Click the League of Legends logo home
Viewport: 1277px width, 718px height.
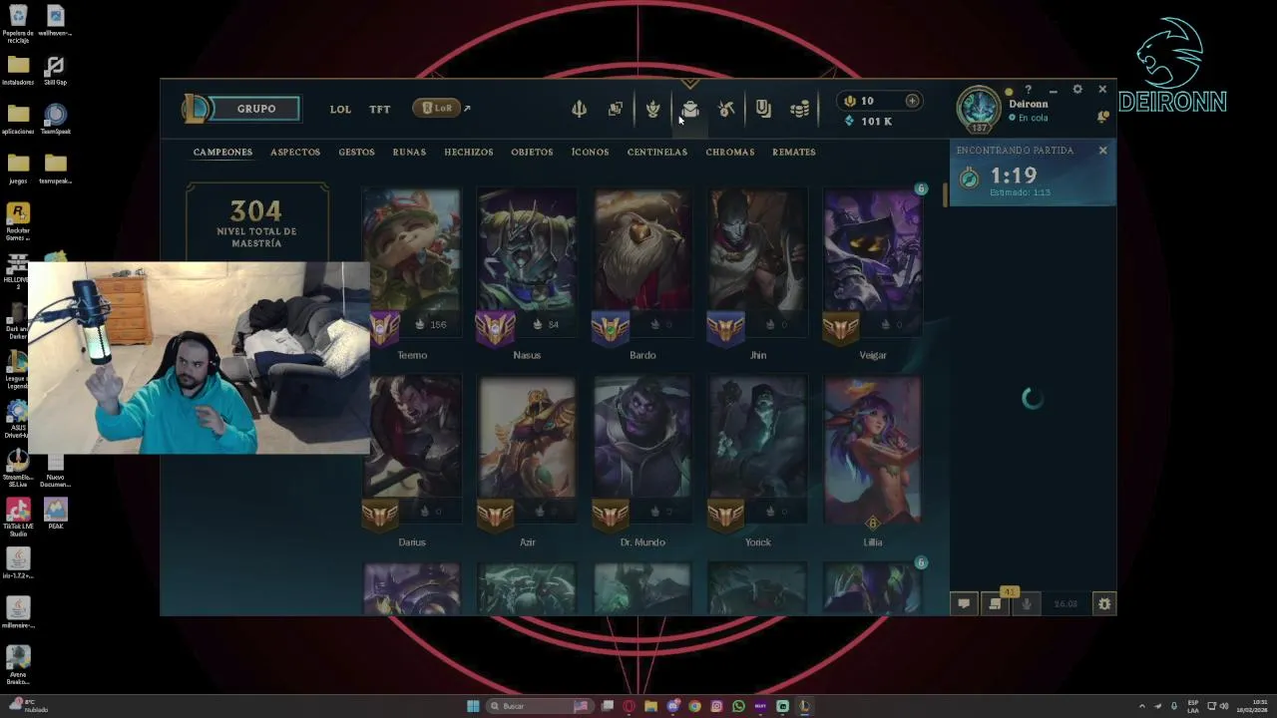(x=196, y=108)
